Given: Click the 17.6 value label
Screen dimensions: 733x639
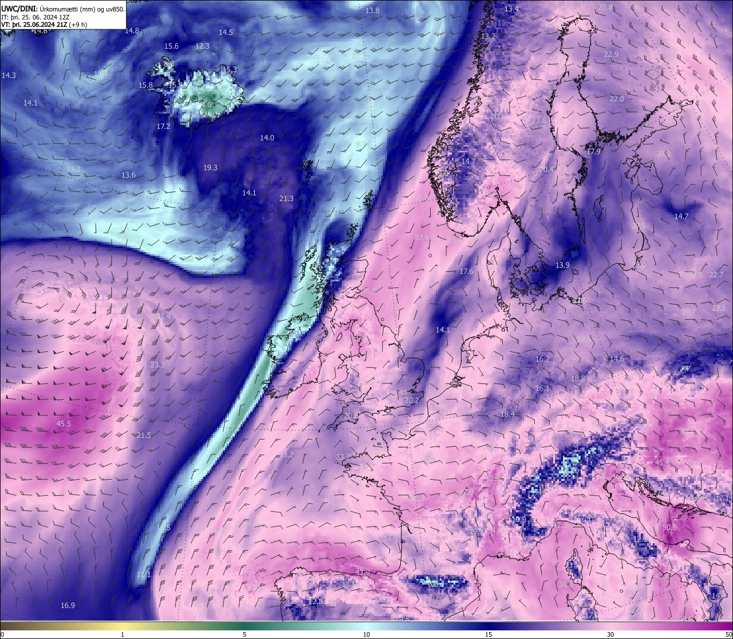Looking at the screenshot, I should point(466,272).
